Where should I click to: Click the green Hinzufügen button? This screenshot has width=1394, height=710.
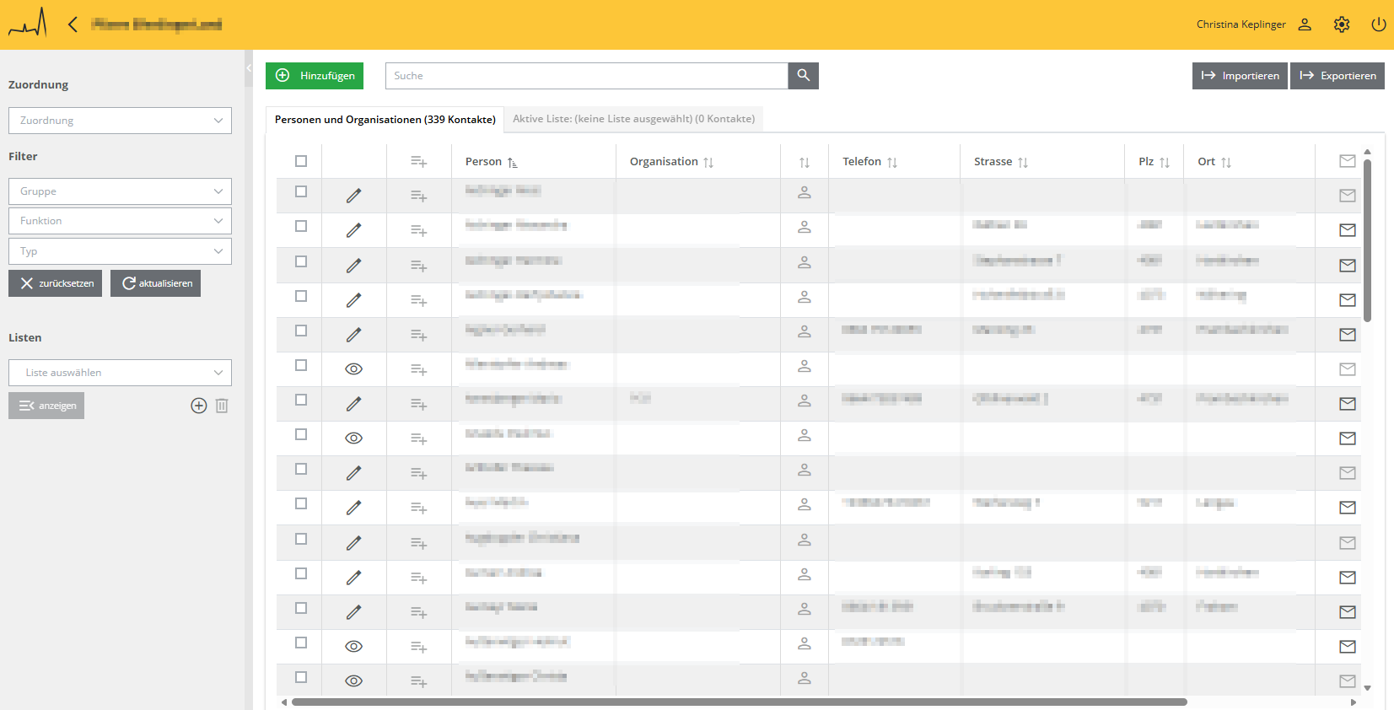pyautogui.click(x=315, y=76)
